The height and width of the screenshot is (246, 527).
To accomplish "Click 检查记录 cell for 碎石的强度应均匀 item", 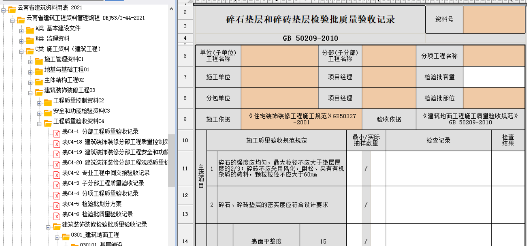I will (439, 169).
